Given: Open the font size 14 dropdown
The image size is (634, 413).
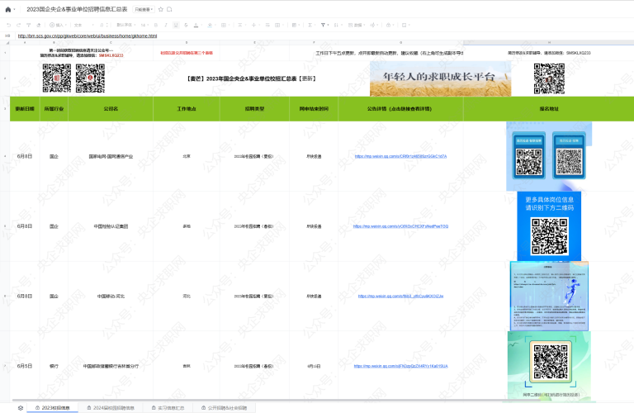Looking at the screenshot, I should (144, 25).
